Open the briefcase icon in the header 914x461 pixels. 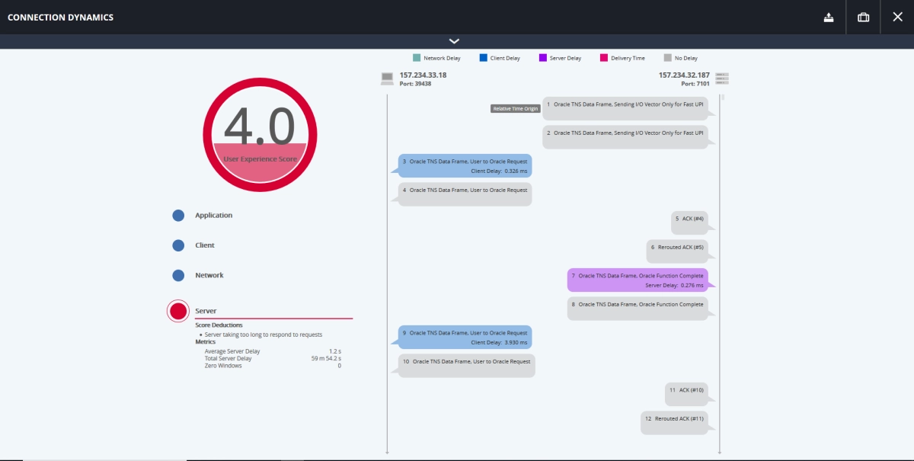[x=864, y=18]
